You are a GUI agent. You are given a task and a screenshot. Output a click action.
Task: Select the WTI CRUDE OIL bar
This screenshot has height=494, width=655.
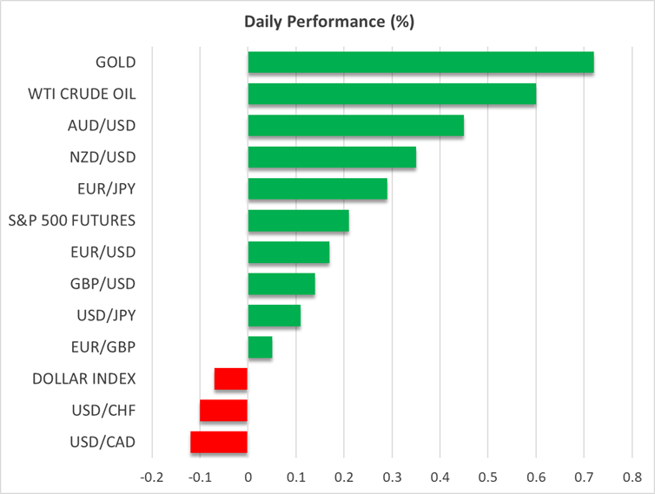click(392, 94)
